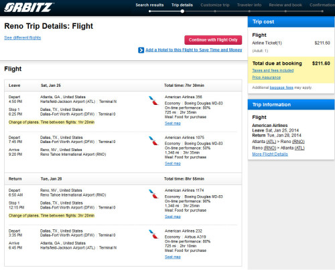Viewport: 335px width, 270px height.
Task: Click the Trip details progress marker dot
Action: click(x=182, y=11)
